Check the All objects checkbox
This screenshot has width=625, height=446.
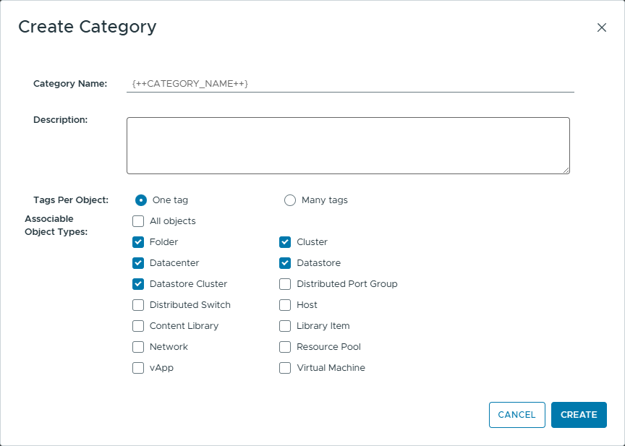point(138,221)
